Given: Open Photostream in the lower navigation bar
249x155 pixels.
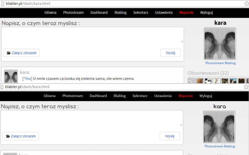Looking at the screenshot, I should (x=73, y=96).
